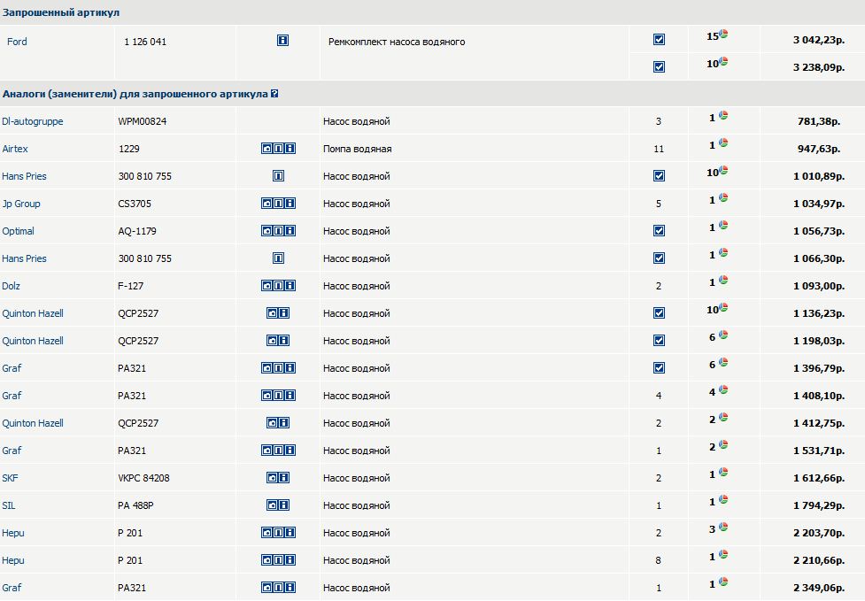Show info icon details for Jp Group CS3705
Screen dimensions: 865x601
[x=290, y=204]
